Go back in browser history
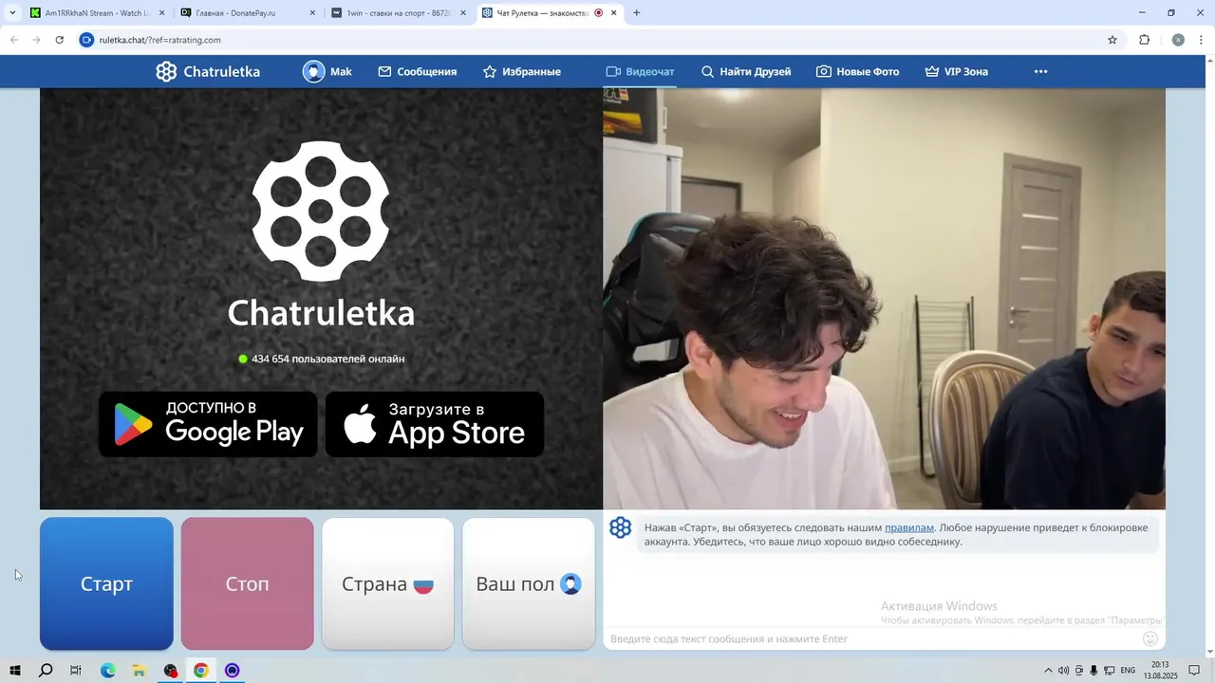1215x683 pixels. (14, 40)
